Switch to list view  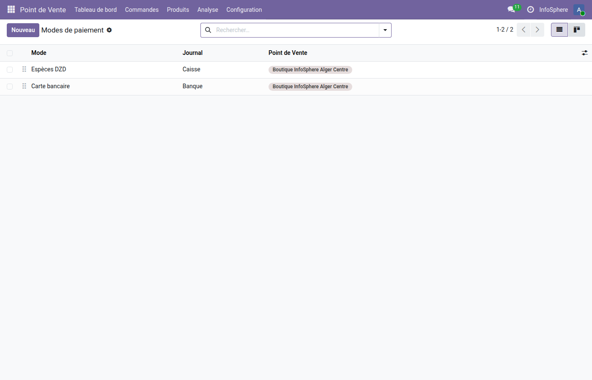[x=559, y=30]
